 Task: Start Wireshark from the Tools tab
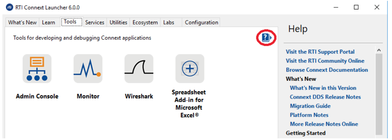[139, 69]
